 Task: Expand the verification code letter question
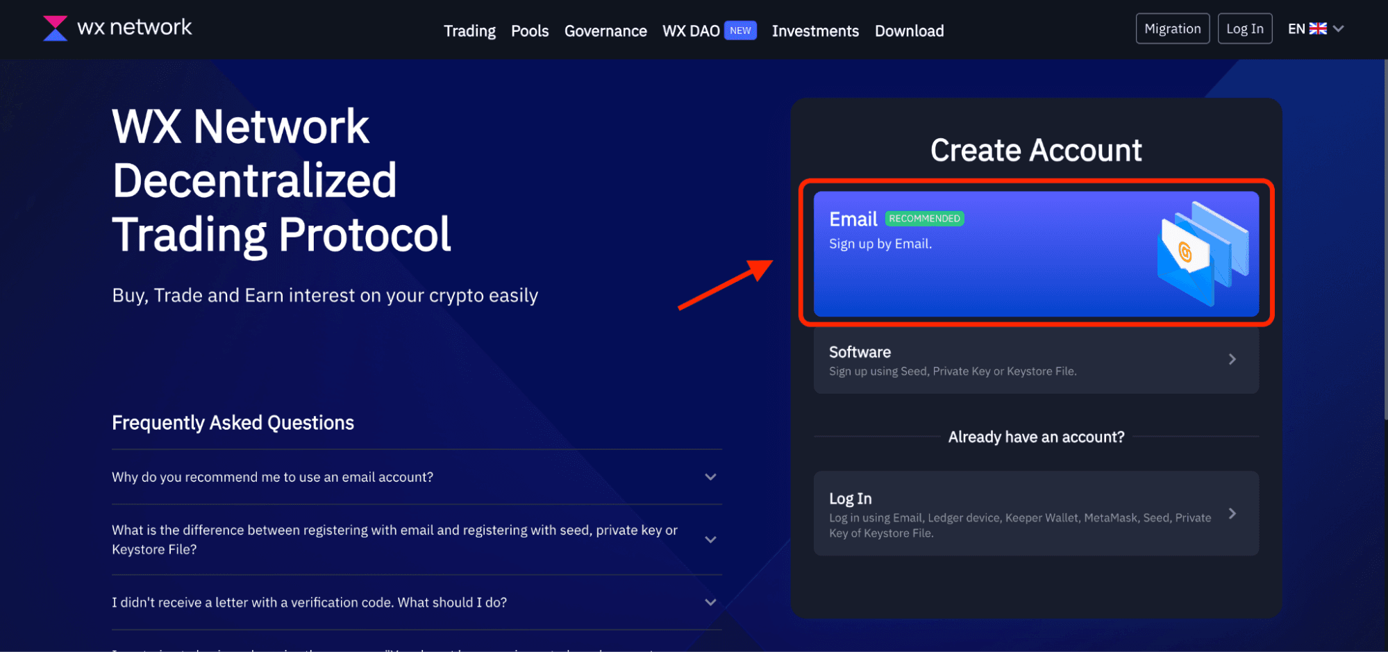click(417, 603)
